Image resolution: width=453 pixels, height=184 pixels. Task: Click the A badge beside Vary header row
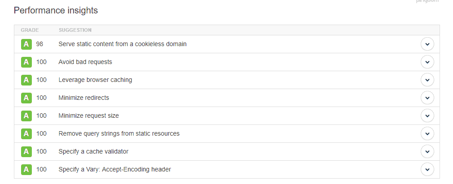tap(26, 169)
